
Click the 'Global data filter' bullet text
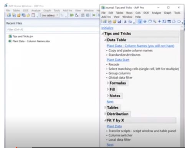tap(121, 78)
